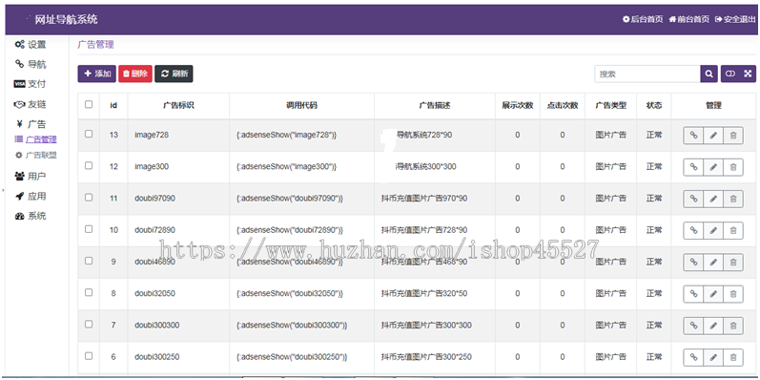Click the link icon for image728 row
The height and width of the screenshot is (380, 760).
[693, 136]
